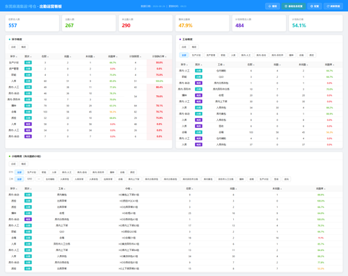Select 库内-人工 filter in 工序维度 panel
This screenshot has width=348, height=276.
[246, 55]
